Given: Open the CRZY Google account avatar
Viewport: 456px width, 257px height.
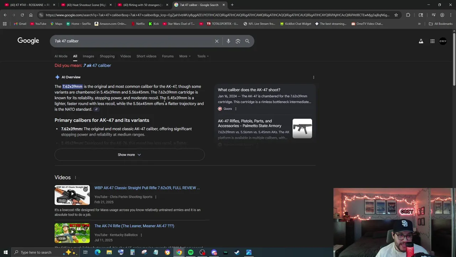Looking at the screenshot, I should (x=443, y=41).
